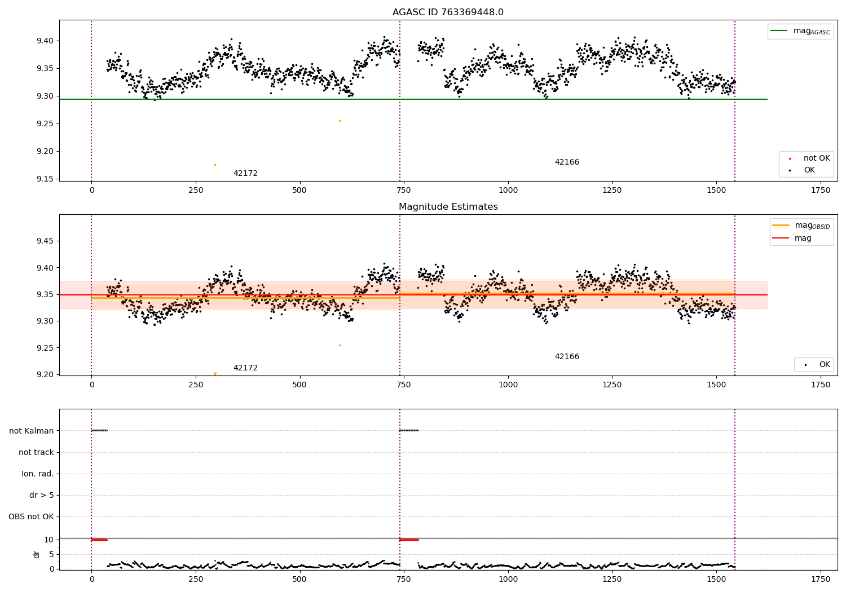Click the orange outlier point near 9.25 in Magnitude Estimates plot
This screenshot has height=592, width=846.
click(340, 345)
